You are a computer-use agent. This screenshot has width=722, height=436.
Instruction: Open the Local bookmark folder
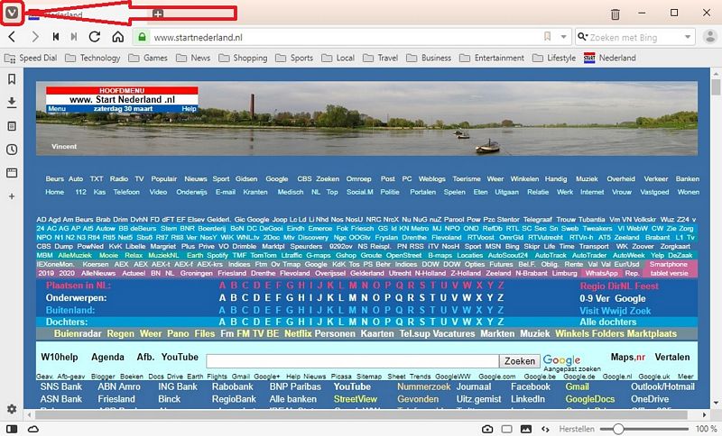[338, 58]
